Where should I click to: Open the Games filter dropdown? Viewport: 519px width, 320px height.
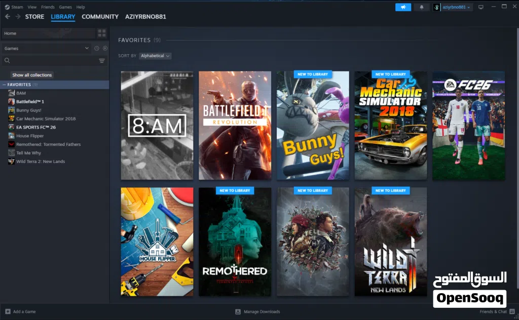pyautogui.click(x=46, y=48)
